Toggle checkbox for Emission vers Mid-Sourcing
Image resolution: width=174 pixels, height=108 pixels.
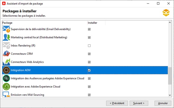pos(89,95)
